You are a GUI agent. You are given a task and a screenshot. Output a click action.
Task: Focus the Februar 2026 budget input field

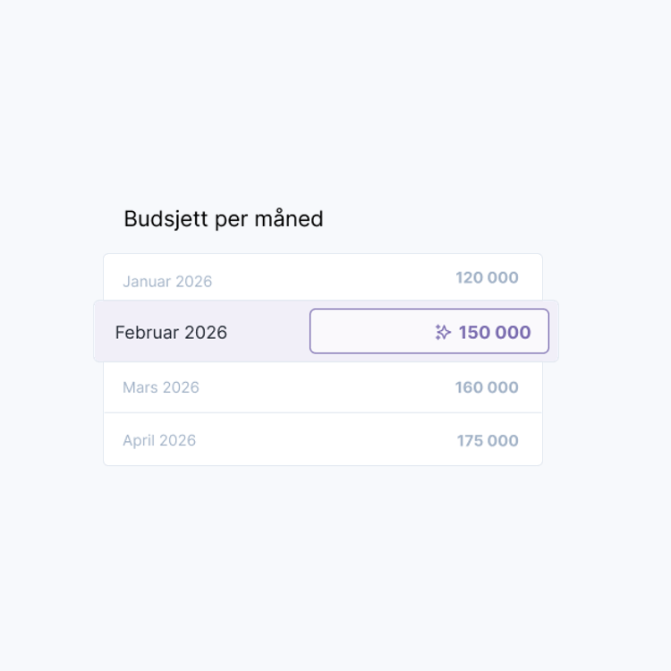429,331
